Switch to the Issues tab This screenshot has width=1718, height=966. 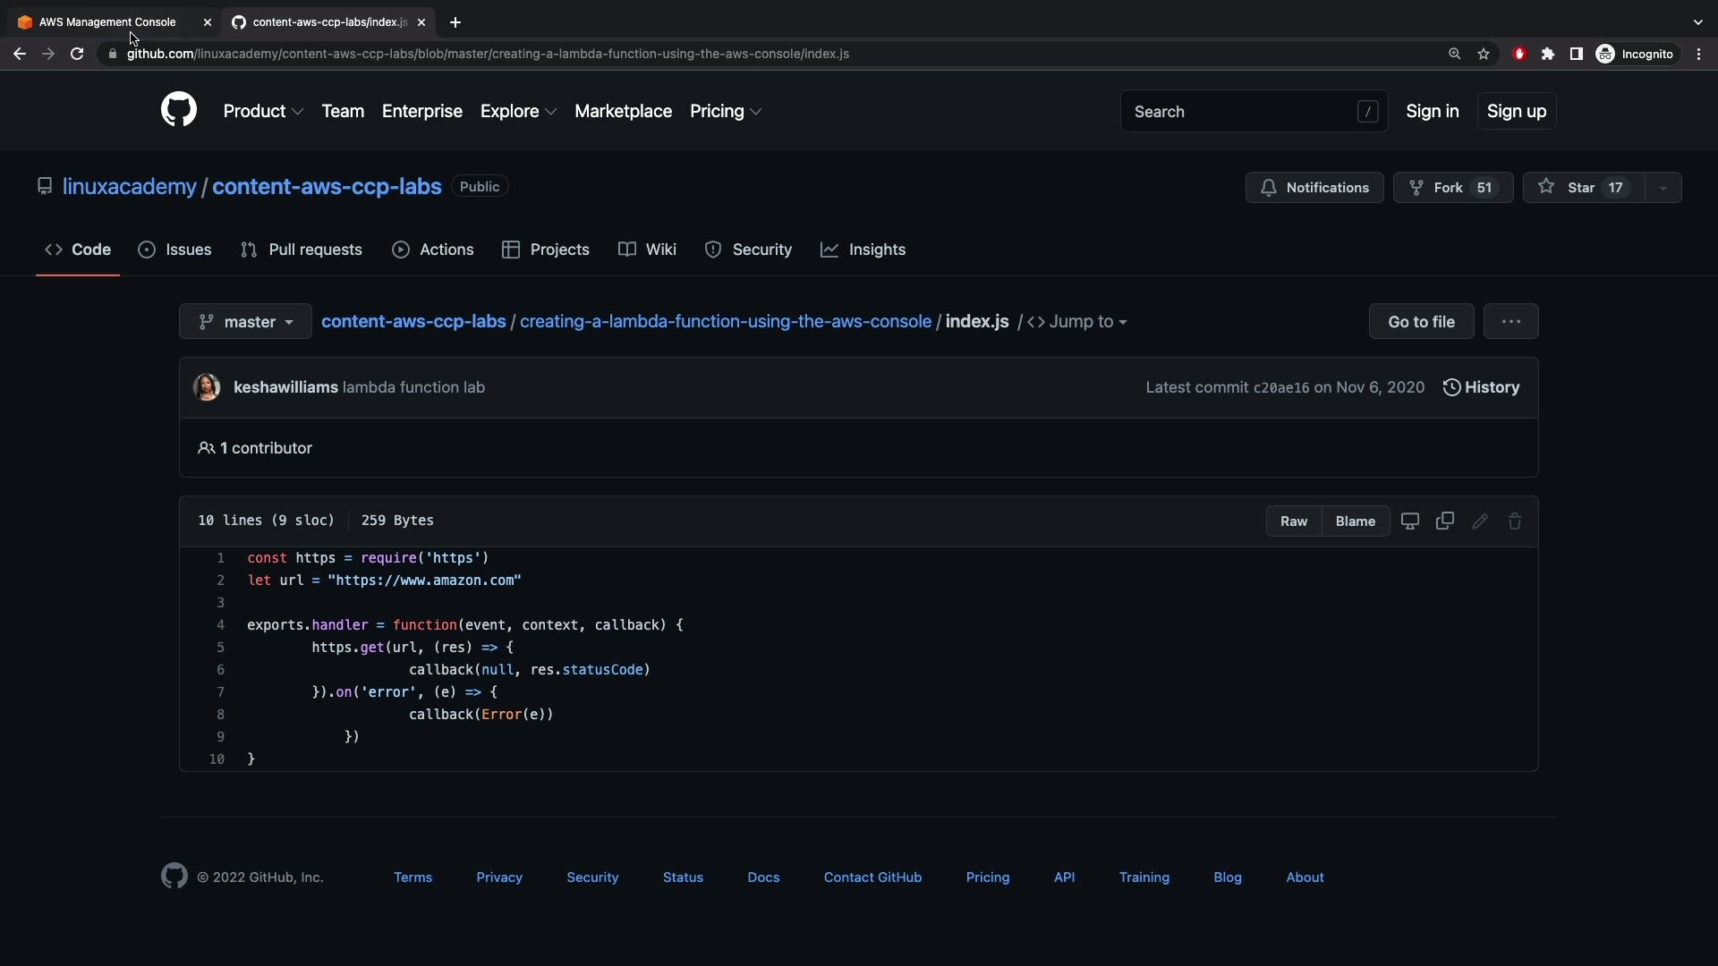tap(175, 250)
